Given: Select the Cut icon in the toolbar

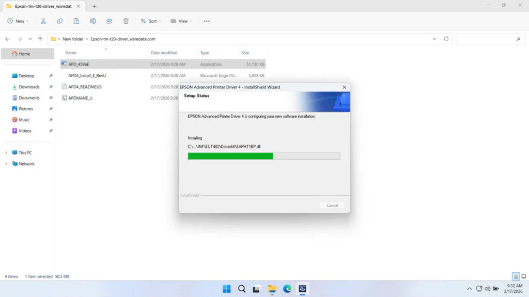Looking at the screenshot, I should 43,21.
